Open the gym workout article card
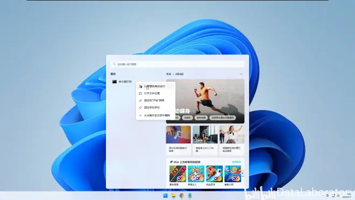 click(x=205, y=140)
